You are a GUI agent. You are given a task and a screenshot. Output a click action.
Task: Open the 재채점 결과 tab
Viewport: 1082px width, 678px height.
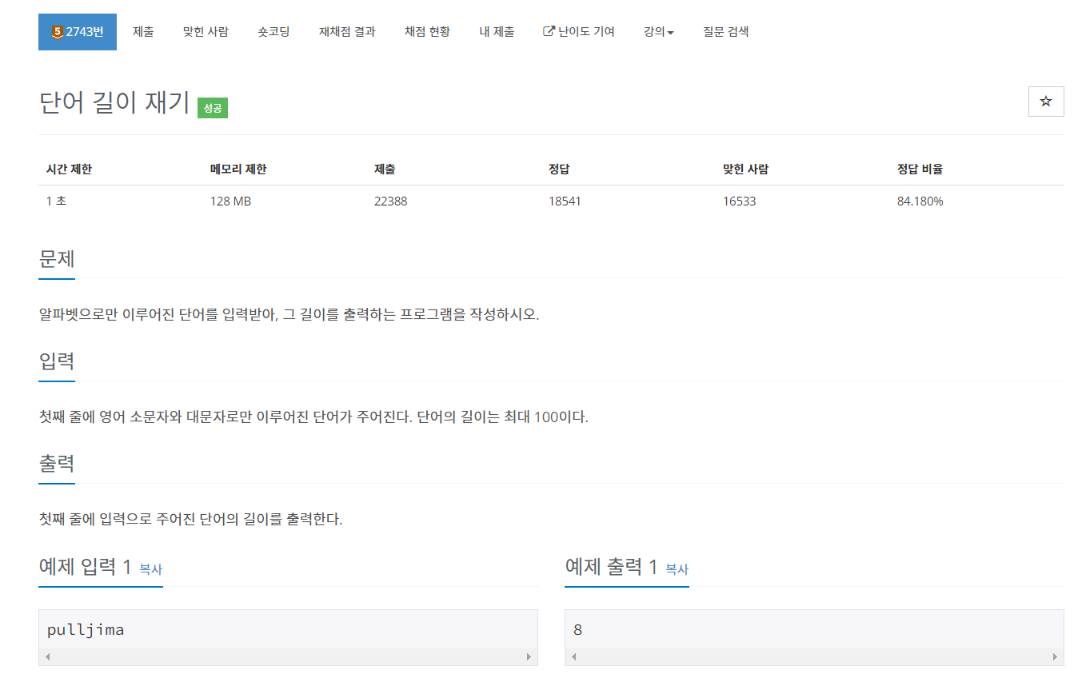[x=347, y=32]
